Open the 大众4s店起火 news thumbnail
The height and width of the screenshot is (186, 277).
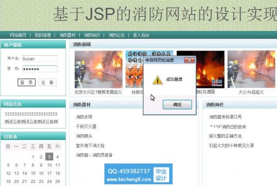pyautogui.click(x=251, y=69)
